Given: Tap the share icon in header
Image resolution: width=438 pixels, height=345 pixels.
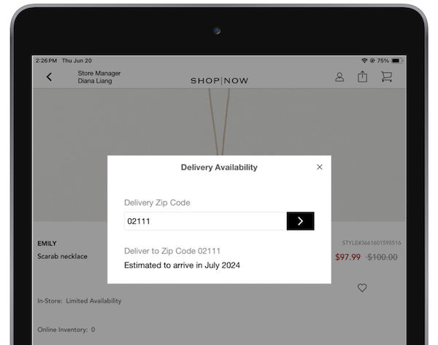Looking at the screenshot, I should pyautogui.click(x=362, y=77).
